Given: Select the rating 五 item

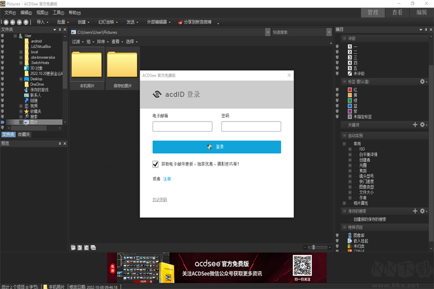Looking at the screenshot, I should coord(350,68).
